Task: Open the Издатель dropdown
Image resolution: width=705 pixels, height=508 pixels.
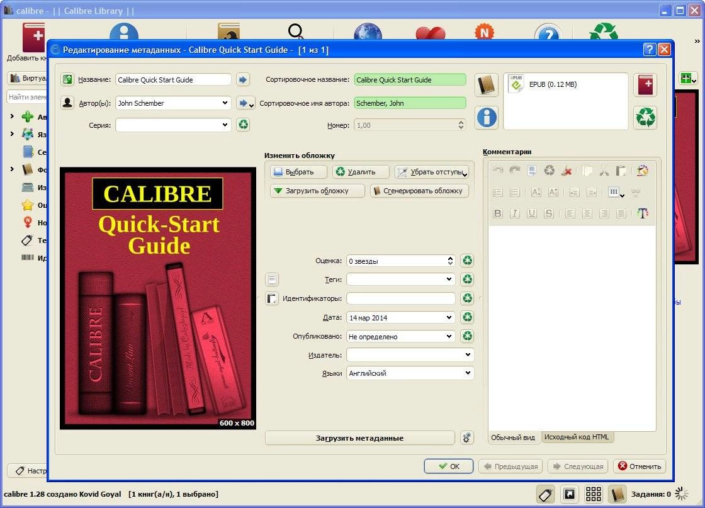Action: click(x=468, y=354)
